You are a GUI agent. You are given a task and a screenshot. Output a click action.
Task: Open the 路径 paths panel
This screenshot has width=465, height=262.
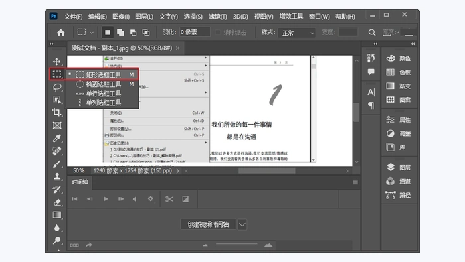pos(399,195)
